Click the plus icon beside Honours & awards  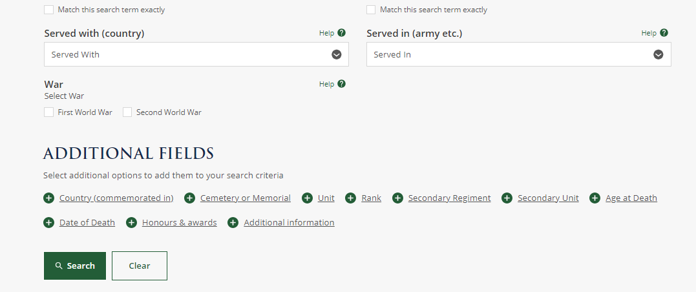131,223
